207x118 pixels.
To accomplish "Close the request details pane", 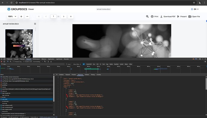I will click(x=57, y=75).
